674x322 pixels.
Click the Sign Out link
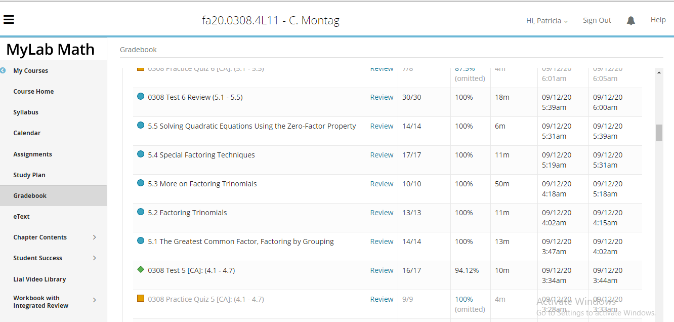click(597, 20)
